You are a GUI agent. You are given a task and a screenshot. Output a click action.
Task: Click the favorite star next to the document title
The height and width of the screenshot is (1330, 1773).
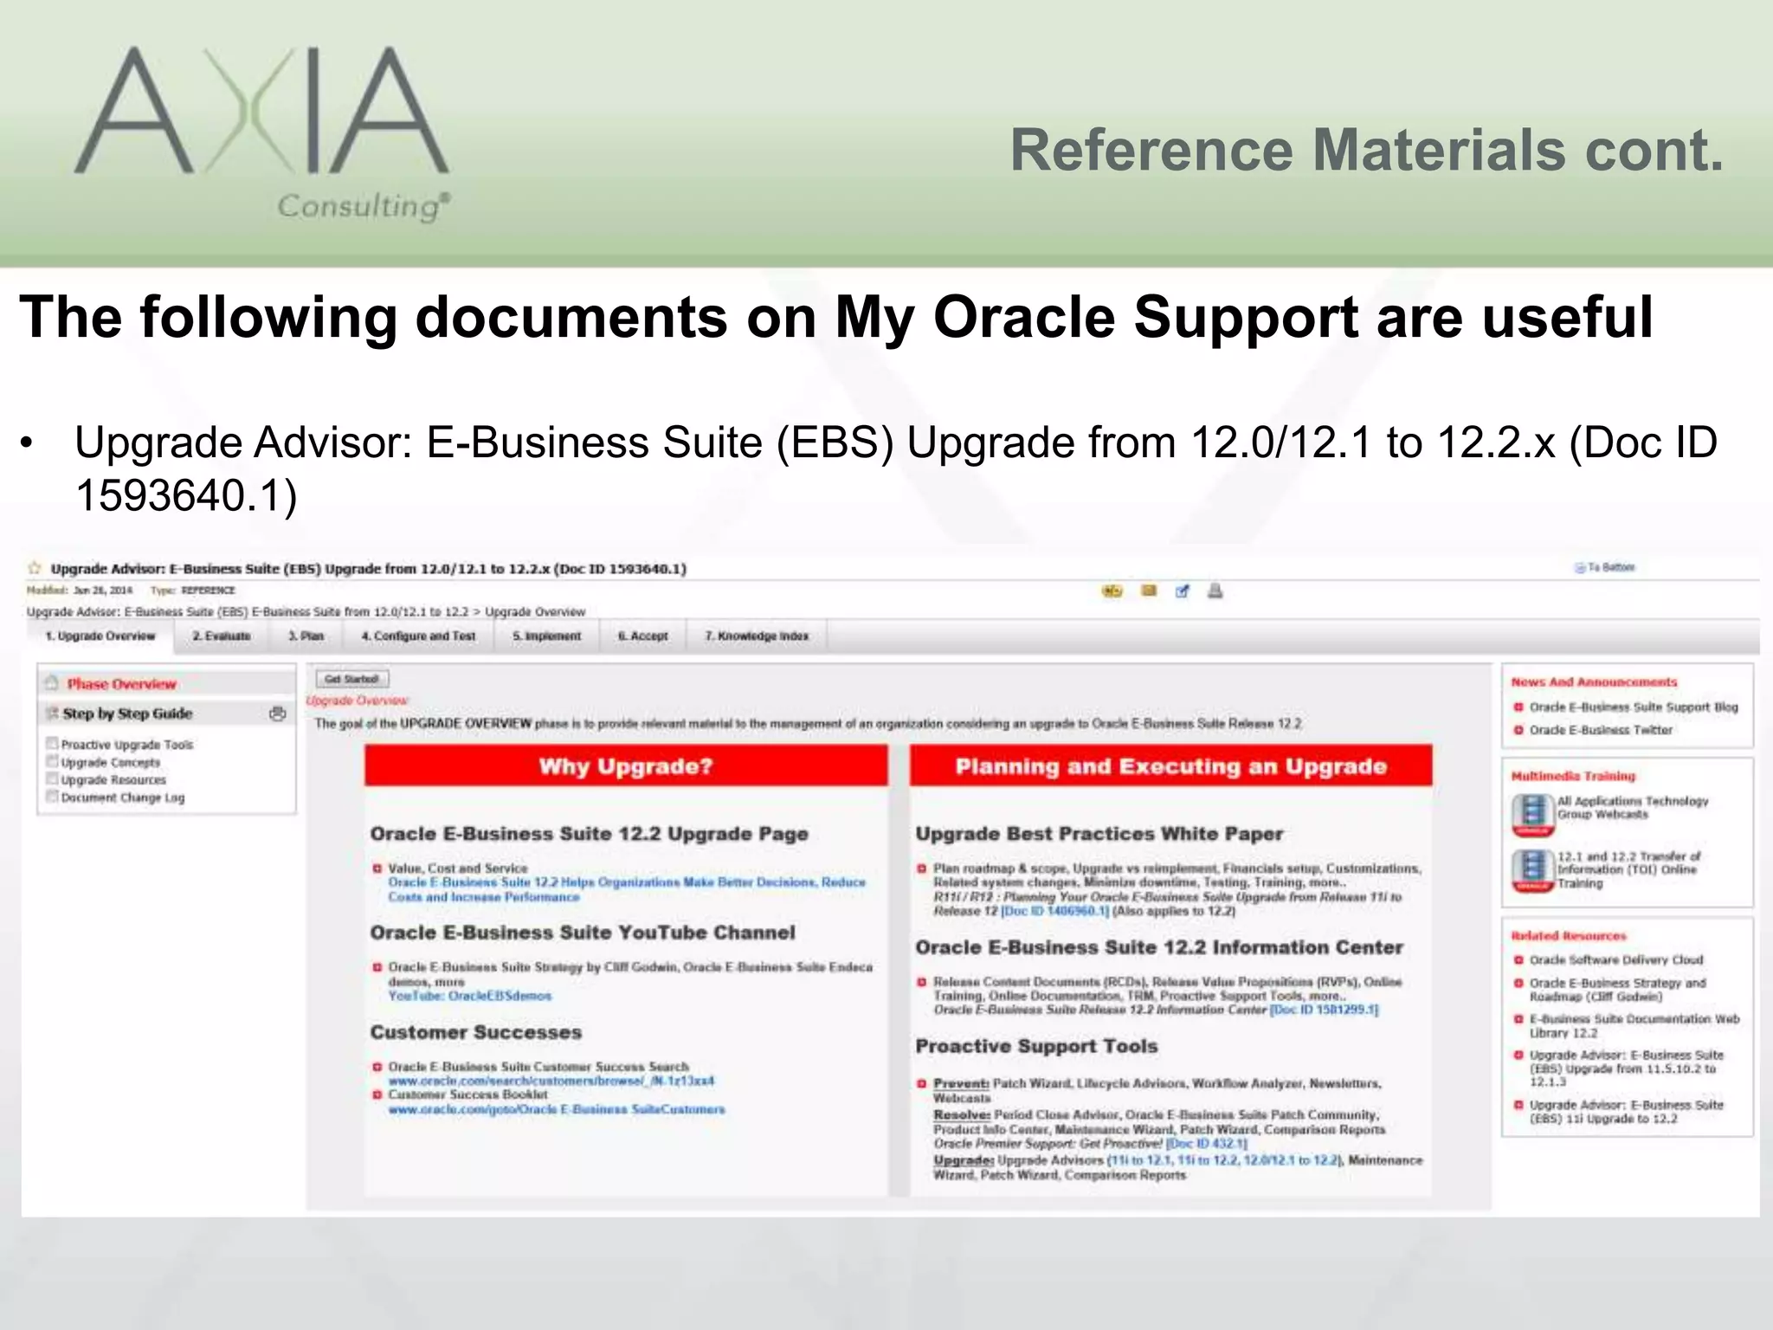[35, 568]
